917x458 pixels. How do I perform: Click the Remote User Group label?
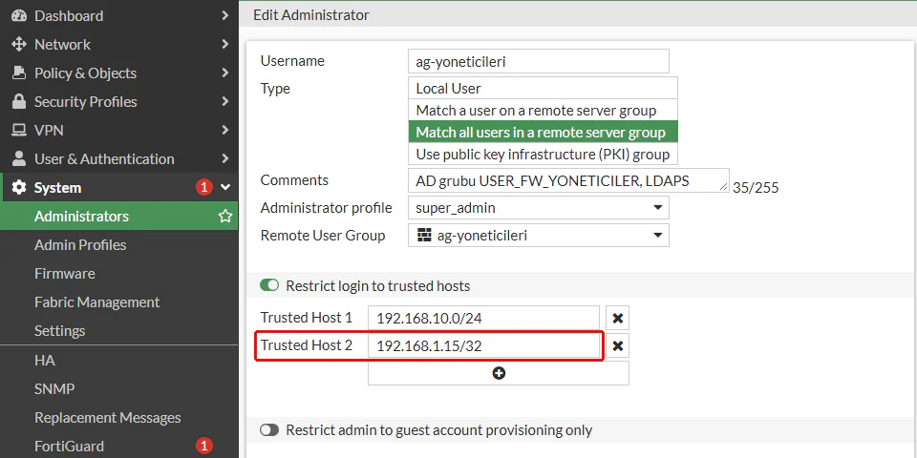tap(323, 236)
